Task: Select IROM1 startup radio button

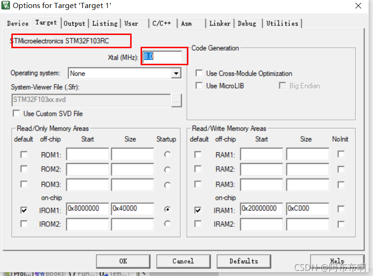Action: [167, 209]
